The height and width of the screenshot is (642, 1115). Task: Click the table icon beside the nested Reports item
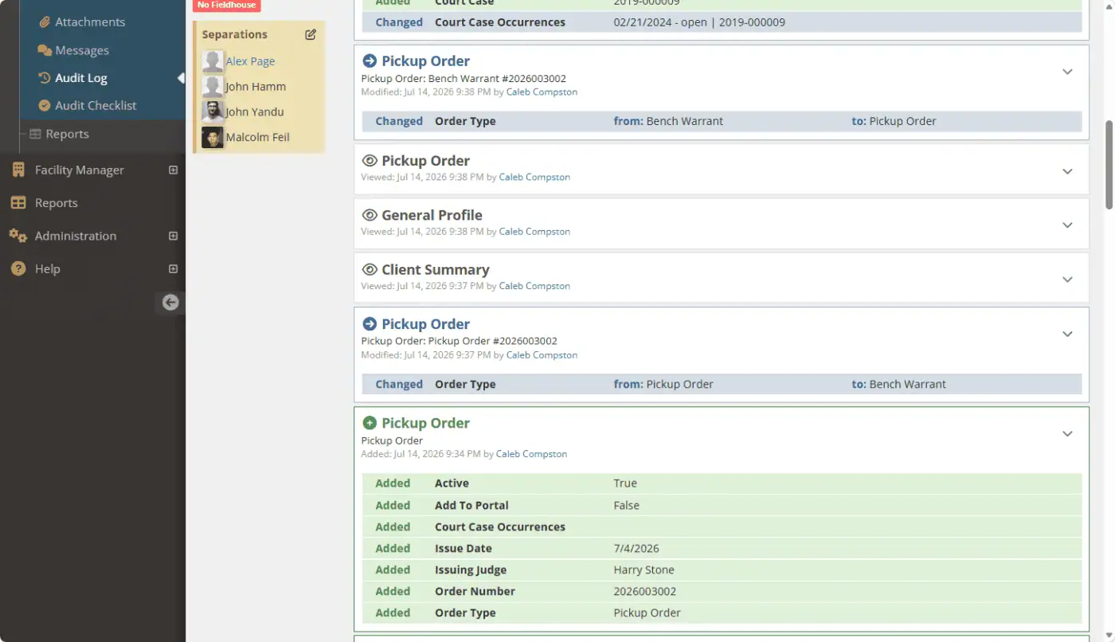point(35,134)
